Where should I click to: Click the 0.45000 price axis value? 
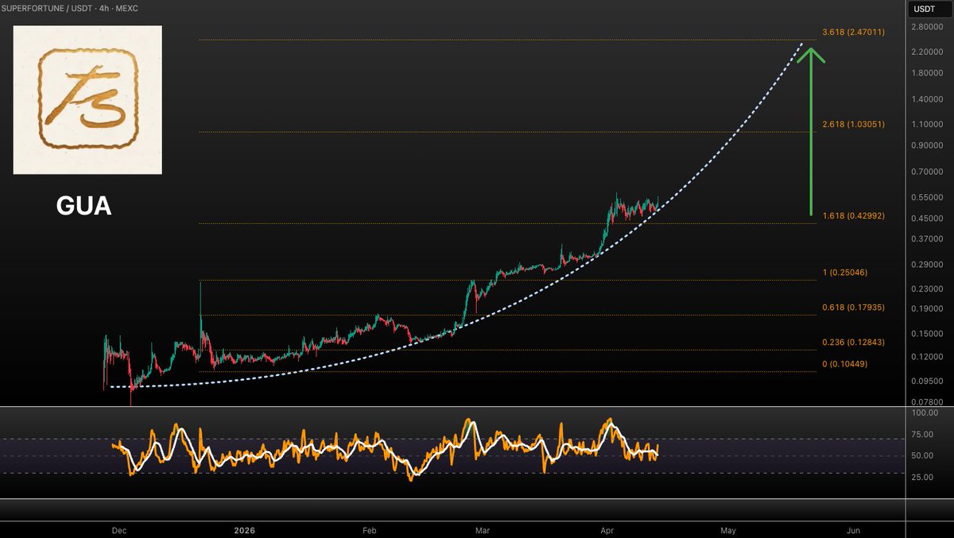pyautogui.click(x=927, y=219)
